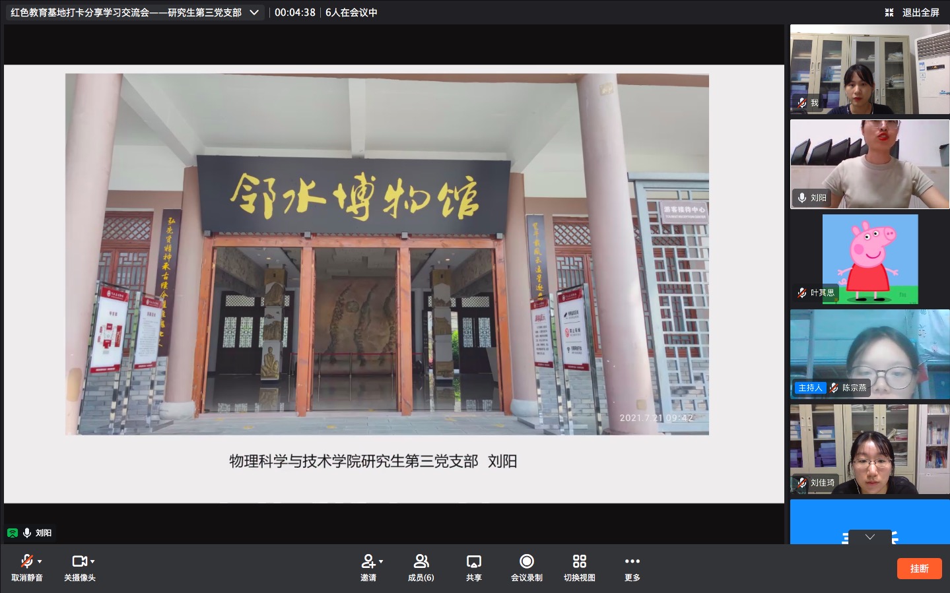Image resolution: width=950 pixels, height=593 pixels.
Task: Select host 陈宗燕's video thumbnail
Action: click(869, 354)
